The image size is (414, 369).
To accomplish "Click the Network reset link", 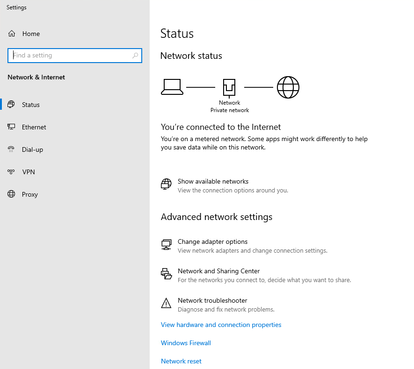I will [x=181, y=361].
